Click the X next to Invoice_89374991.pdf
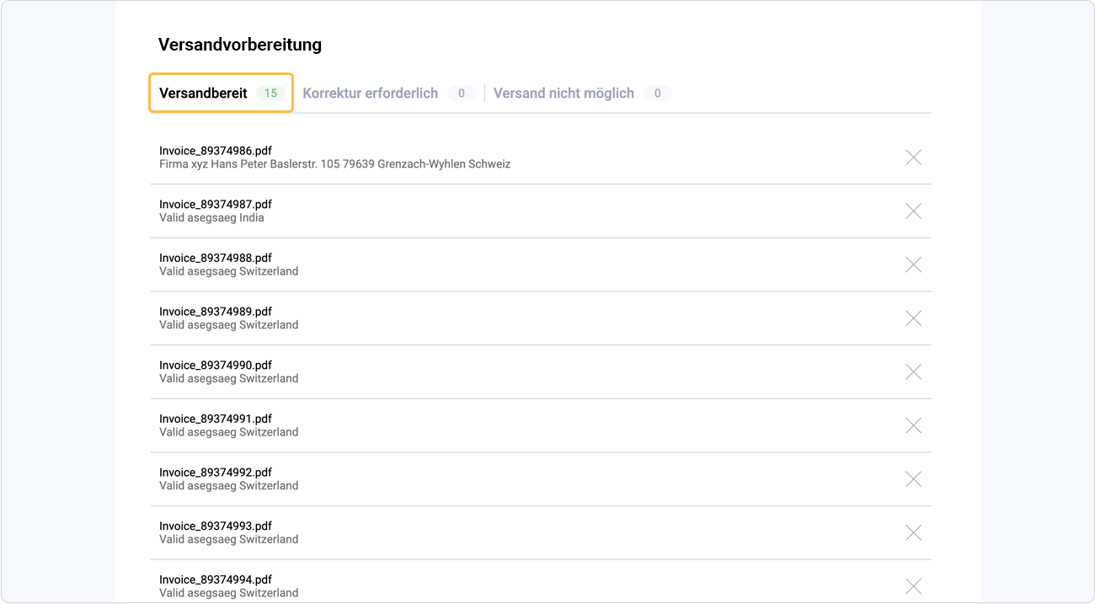The height and width of the screenshot is (604, 1095). [913, 425]
